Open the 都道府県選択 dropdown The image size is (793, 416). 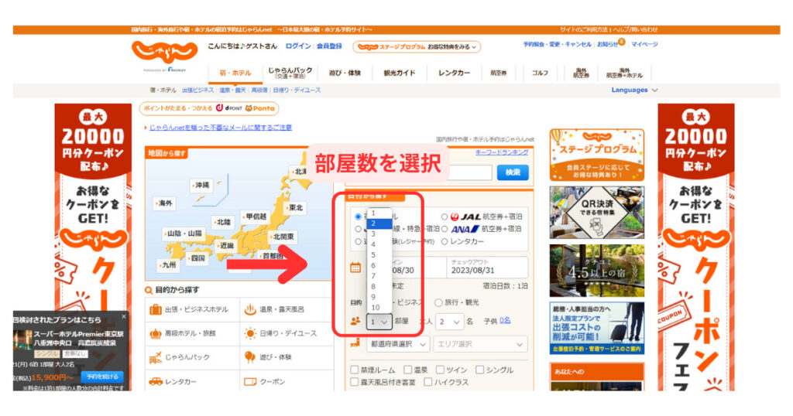click(x=399, y=344)
